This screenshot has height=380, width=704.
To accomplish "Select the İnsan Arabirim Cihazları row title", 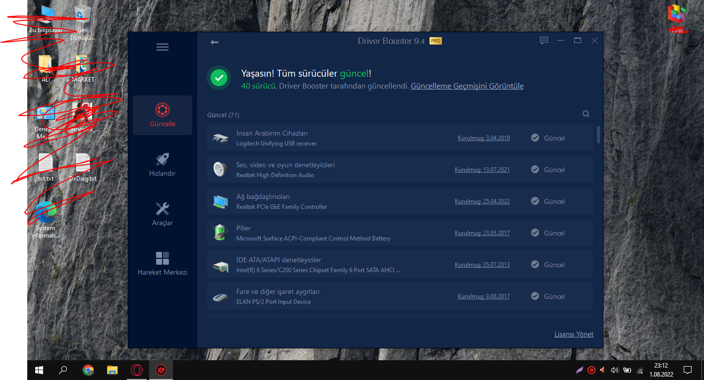I will click(272, 134).
